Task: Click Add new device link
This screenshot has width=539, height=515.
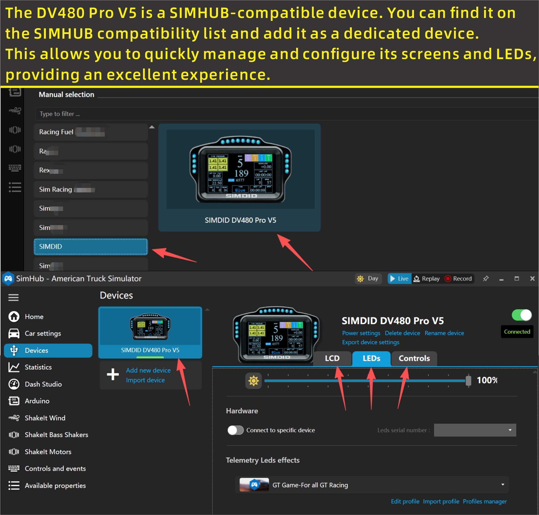Action: point(148,370)
